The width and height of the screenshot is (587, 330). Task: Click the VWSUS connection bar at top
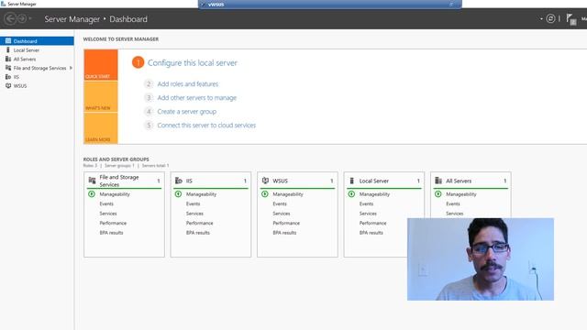tap(330, 4)
